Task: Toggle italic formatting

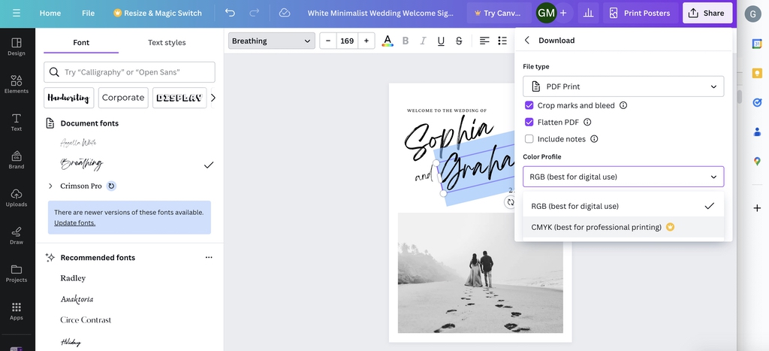Action: [x=423, y=41]
